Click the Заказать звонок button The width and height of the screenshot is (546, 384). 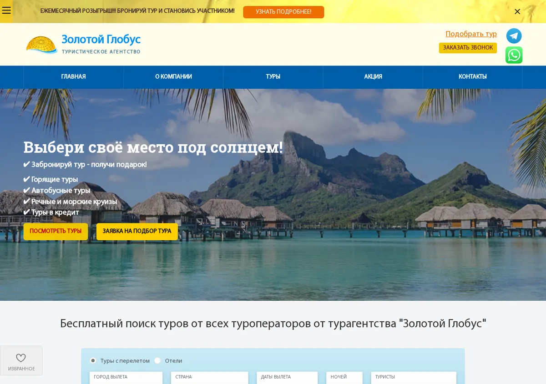point(468,48)
